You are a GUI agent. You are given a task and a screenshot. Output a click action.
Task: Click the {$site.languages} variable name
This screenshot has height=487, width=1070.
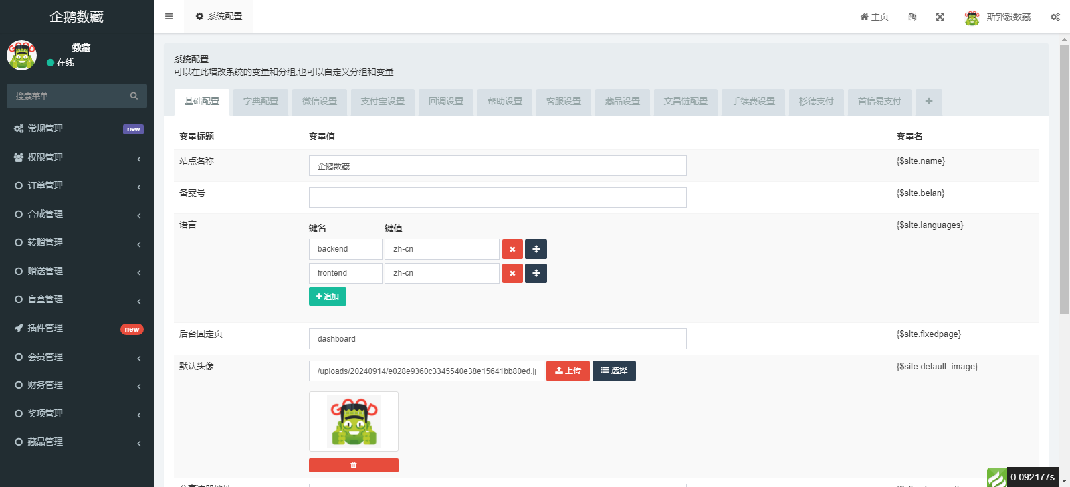pos(930,225)
